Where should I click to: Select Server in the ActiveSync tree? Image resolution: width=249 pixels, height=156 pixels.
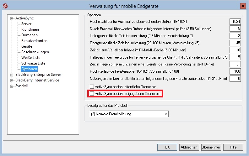26,24
